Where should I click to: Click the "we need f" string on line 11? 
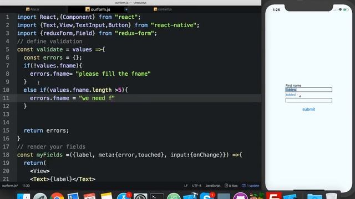point(97,98)
